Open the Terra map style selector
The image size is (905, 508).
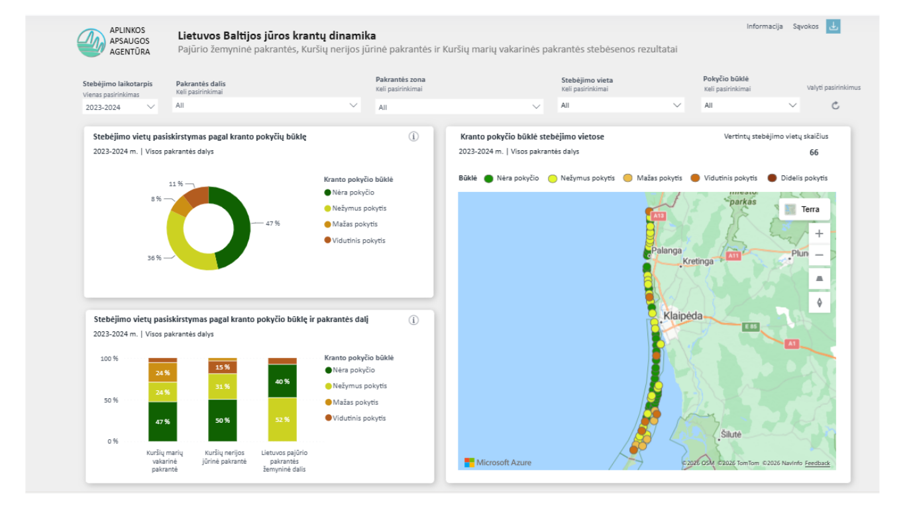click(804, 209)
